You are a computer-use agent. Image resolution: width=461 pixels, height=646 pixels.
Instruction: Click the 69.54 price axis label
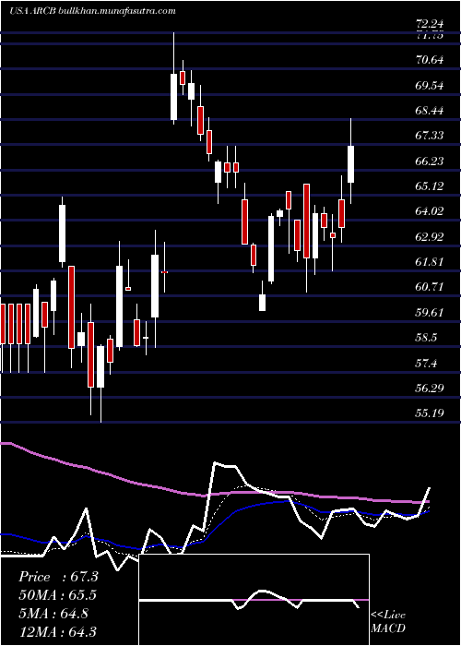click(x=430, y=86)
